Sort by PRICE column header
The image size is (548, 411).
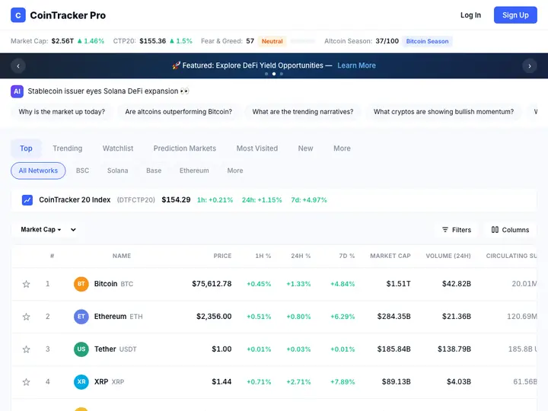pyautogui.click(x=222, y=256)
